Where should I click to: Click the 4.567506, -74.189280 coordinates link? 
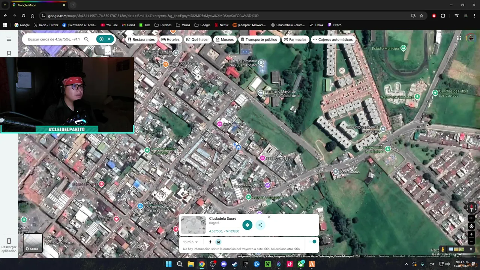(224, 231)
